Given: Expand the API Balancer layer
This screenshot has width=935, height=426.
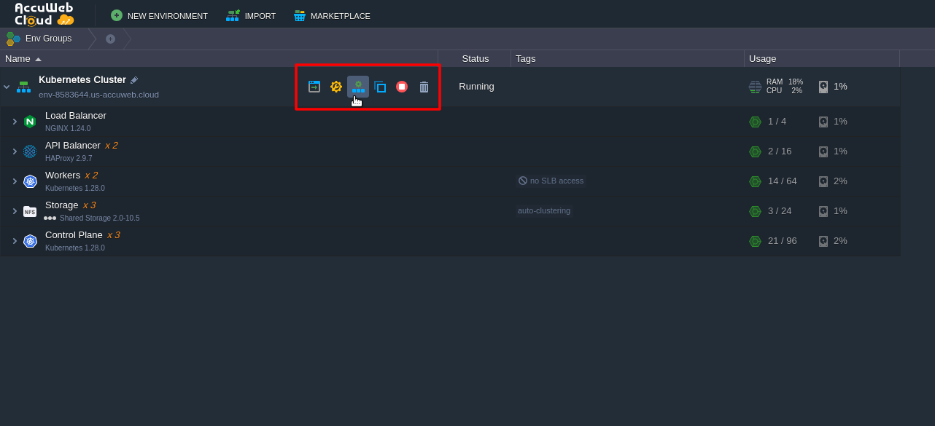Looking at the screenshot, I should tap(15, 151).
